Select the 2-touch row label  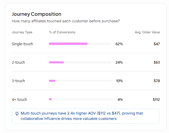point(18,62)
